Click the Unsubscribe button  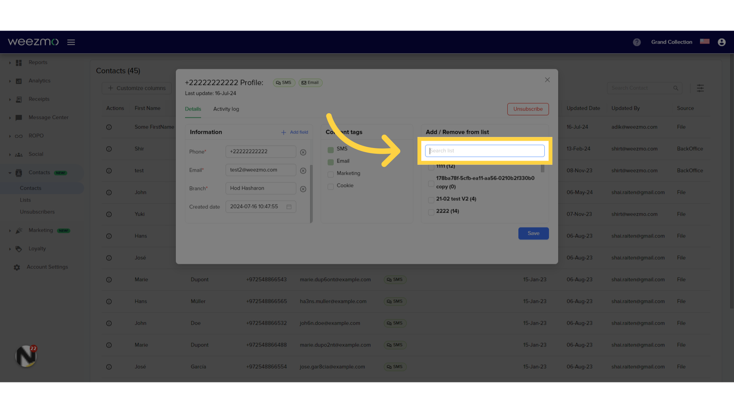pos(528,109)
